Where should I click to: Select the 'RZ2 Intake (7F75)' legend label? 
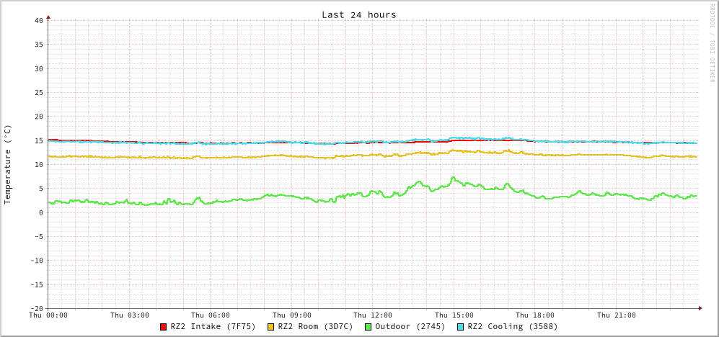point(213,326)
